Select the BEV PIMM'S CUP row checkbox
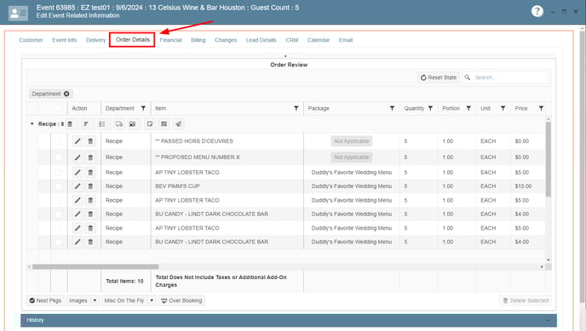 click(58, 186)
